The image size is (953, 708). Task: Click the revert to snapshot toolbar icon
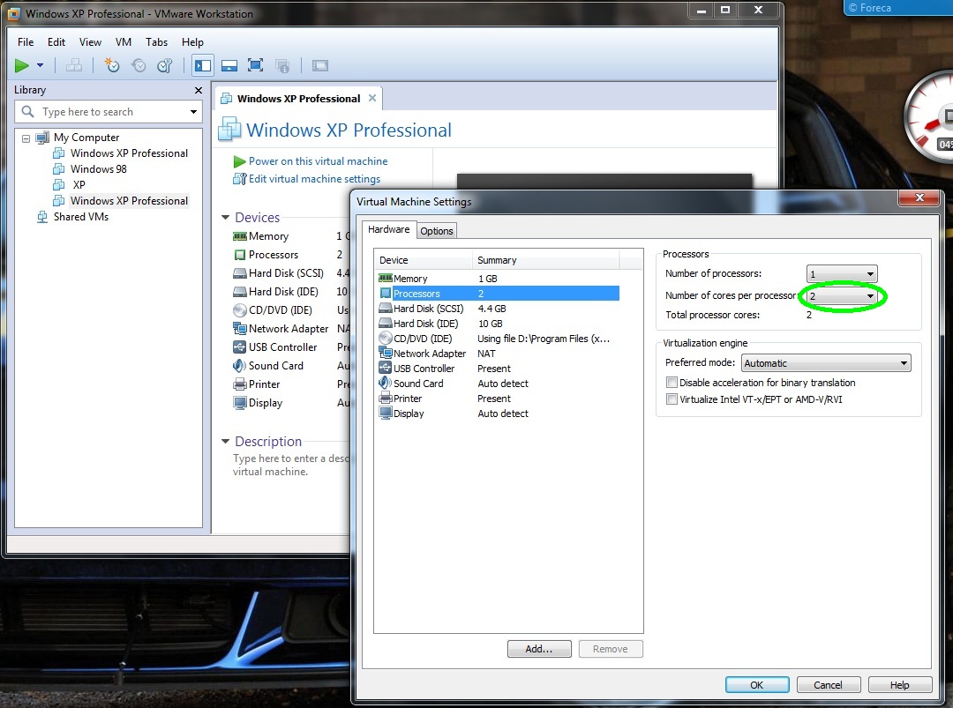139,65
